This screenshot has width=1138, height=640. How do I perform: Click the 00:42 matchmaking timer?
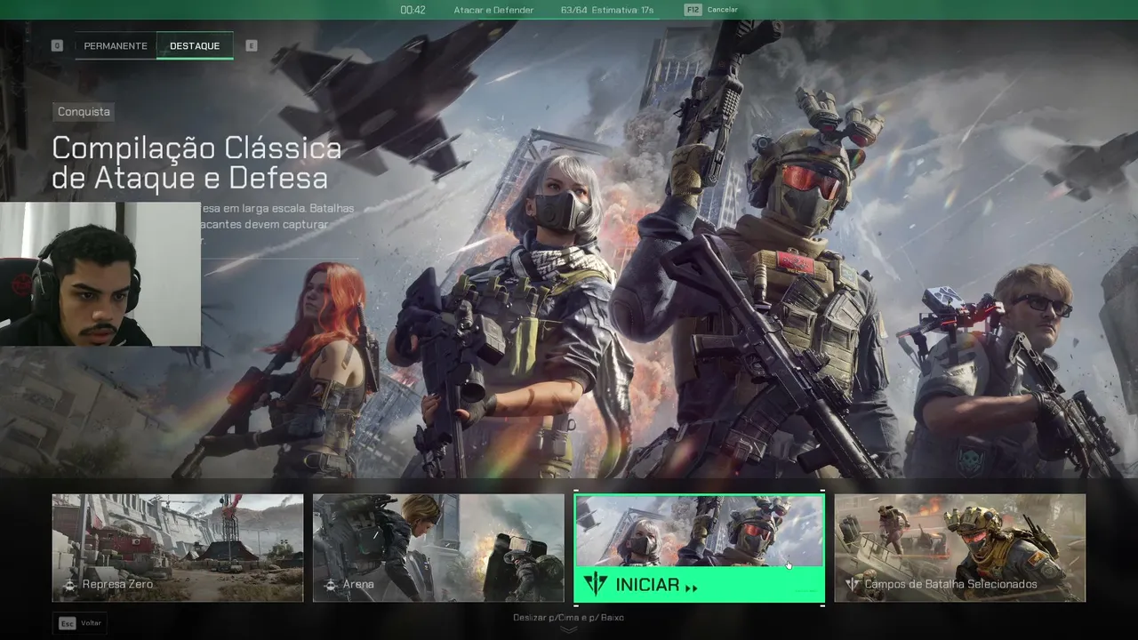point(413,10)
